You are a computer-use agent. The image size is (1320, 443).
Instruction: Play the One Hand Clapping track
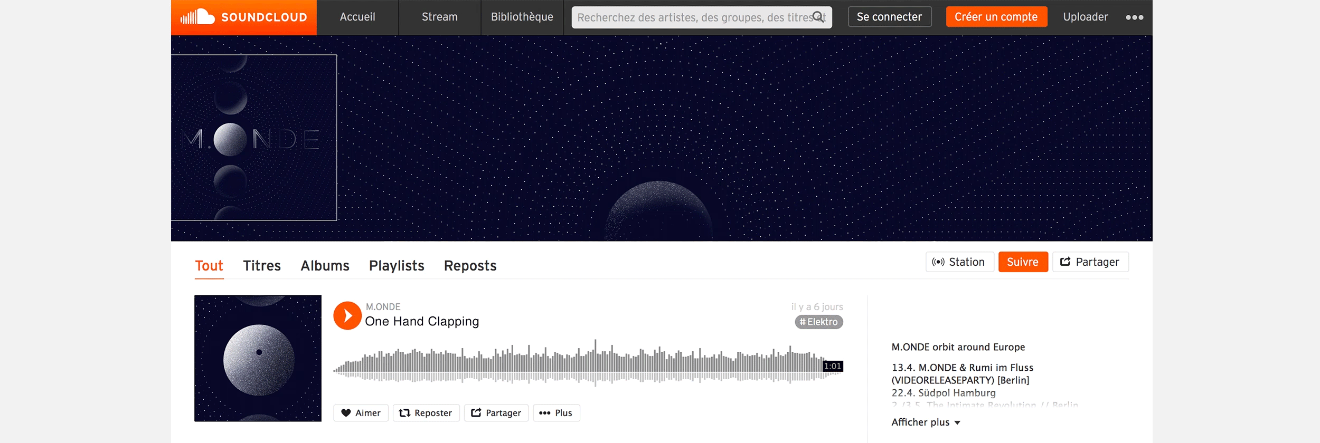click(347, 315)
